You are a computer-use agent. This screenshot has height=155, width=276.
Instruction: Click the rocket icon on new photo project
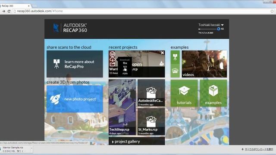55,99
